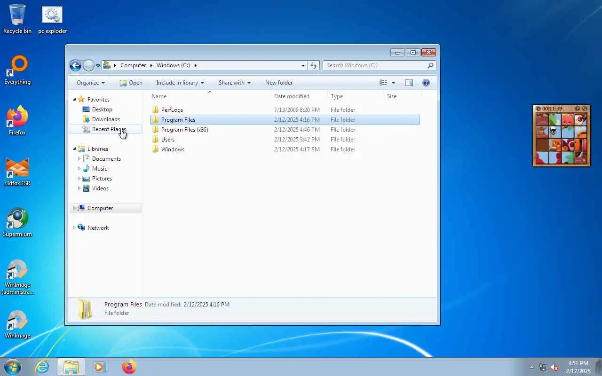Click Open in the toolbar

(131, 83)
